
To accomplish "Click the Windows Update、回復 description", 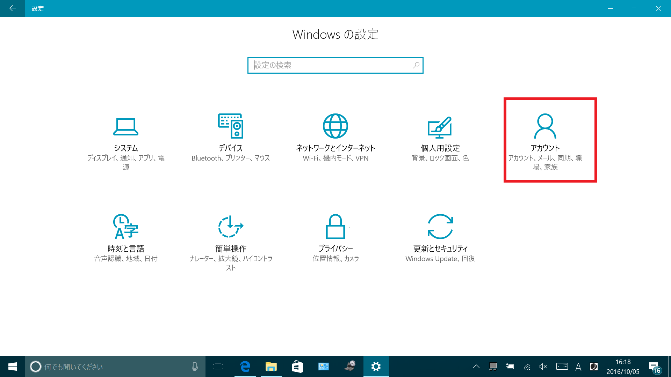I will tap(440, 259).
